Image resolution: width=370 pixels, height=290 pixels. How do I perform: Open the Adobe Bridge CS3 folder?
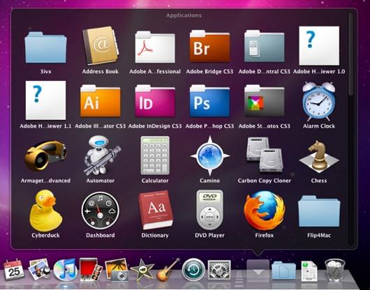click(x=209, y=47)
